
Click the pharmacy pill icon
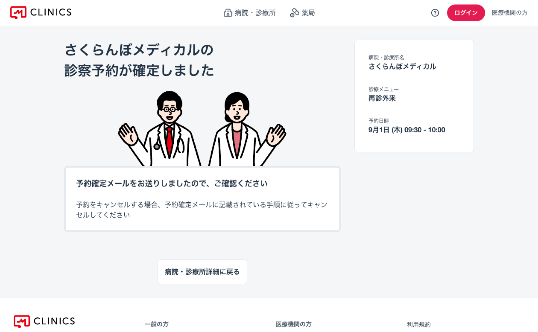coord(294,13)
